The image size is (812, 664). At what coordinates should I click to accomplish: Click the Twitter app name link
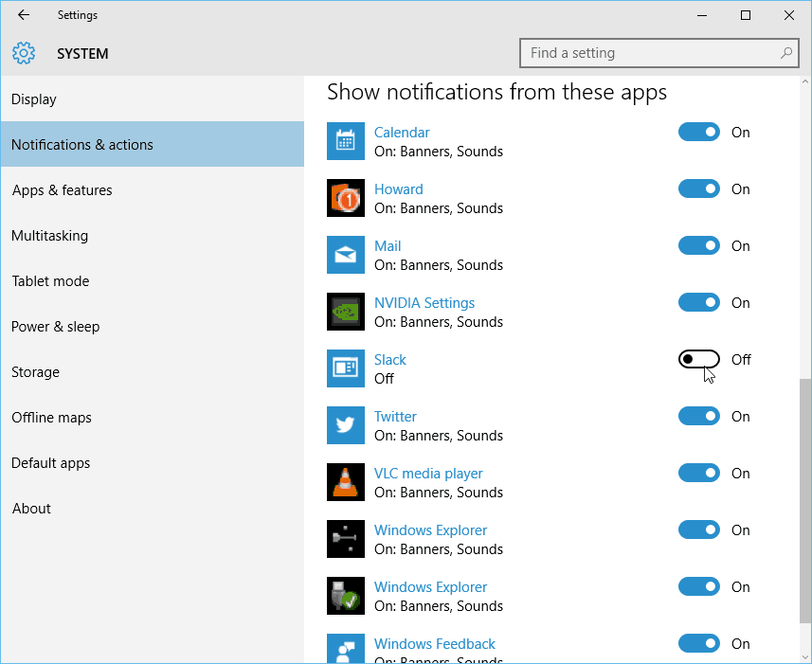[396, 417]
